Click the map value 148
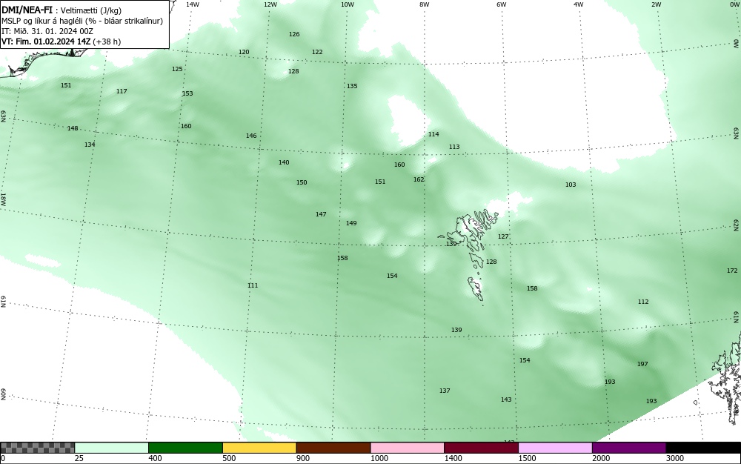The width and height of the screenshot is (741, 464). click(x=73, y=128)
